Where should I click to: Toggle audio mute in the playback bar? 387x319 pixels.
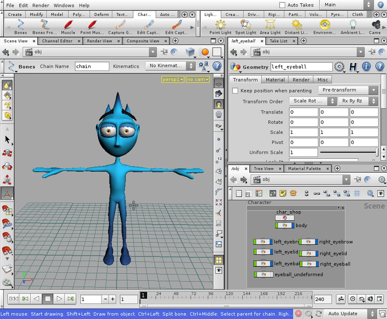(x=370, y=299)
